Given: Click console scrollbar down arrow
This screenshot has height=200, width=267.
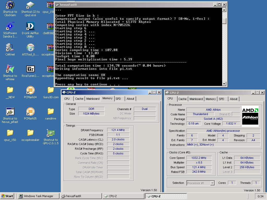Looking at the screenshot, I should pyautogui.click(x=224, y=84).
